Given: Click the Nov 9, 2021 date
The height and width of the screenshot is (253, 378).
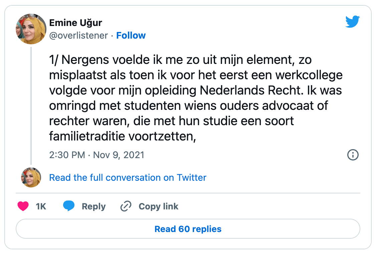Looking at the screenshot, I should 119,155.
